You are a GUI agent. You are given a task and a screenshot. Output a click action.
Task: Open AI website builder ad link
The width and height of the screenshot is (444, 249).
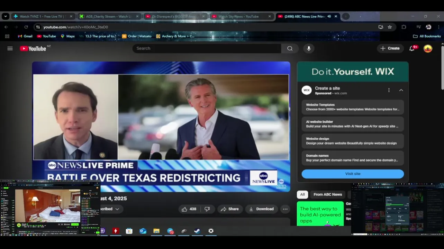353,124
